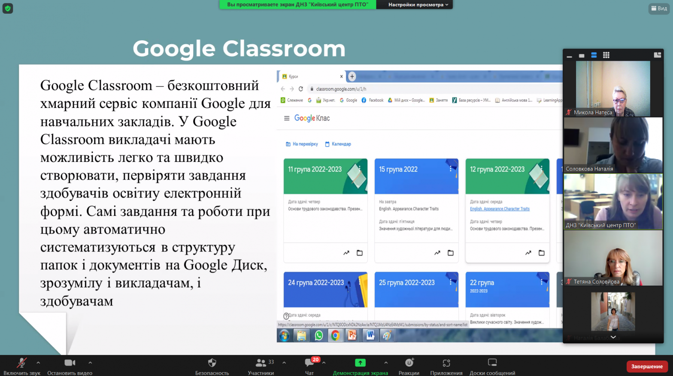
Task: Select ДНЗ Київський центр ПТО video thumbnail
Action: (x=613, y=202)
